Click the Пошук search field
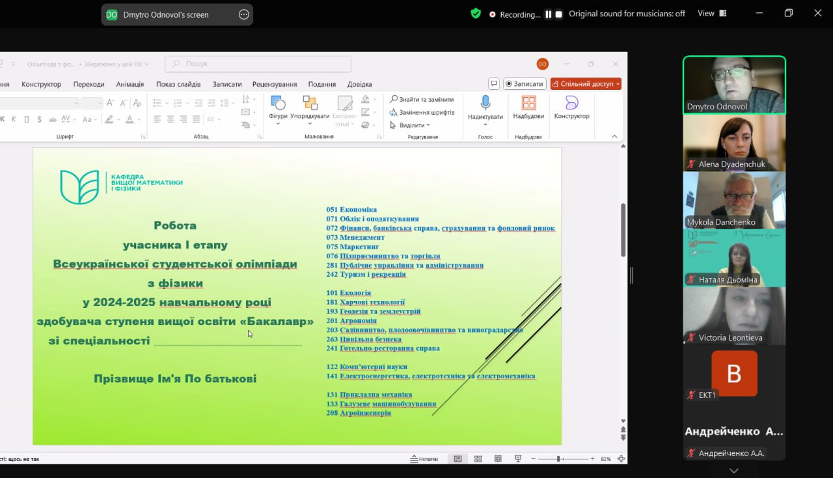 click(258, 64)
